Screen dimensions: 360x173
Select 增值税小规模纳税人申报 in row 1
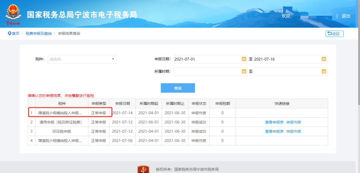click(60, 113)
